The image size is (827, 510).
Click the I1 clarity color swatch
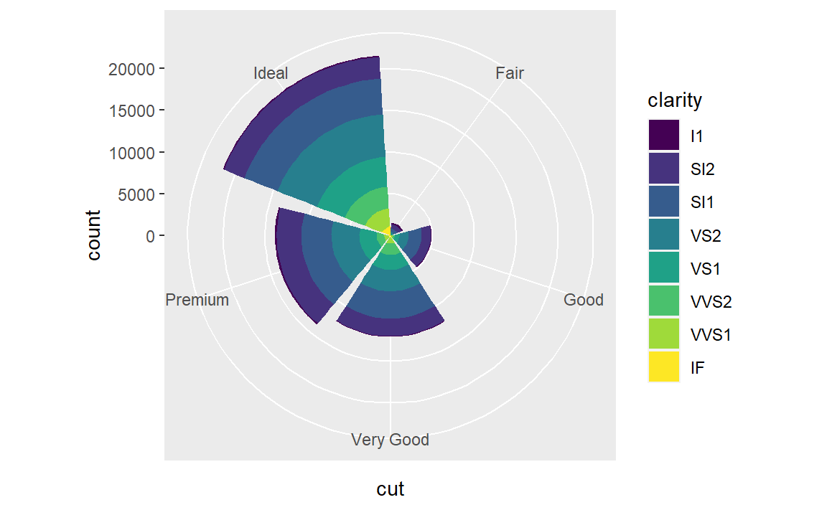point(663,136)
